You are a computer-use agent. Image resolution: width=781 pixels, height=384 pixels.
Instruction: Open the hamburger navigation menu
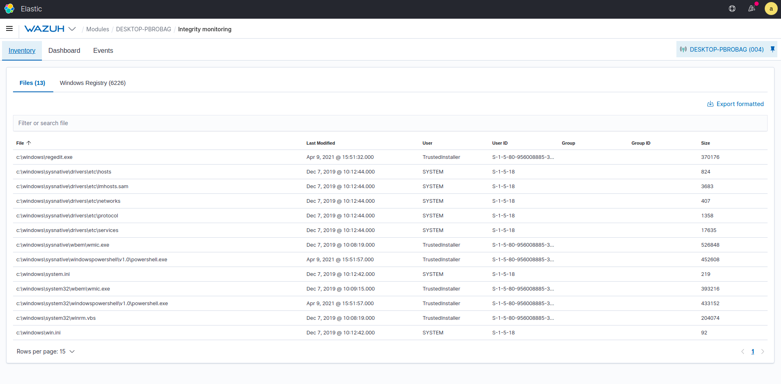[9, 28]
